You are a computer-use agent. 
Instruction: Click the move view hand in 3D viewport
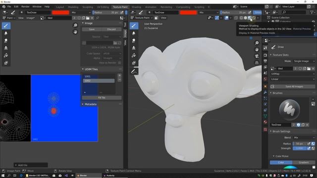point(257,49)
